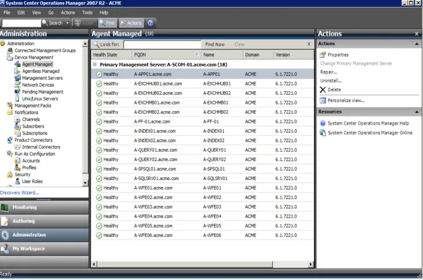The height and width of the screenshot is (280, 423).
Task: Click the User Roles icon
Action: [x=17, y=181]
